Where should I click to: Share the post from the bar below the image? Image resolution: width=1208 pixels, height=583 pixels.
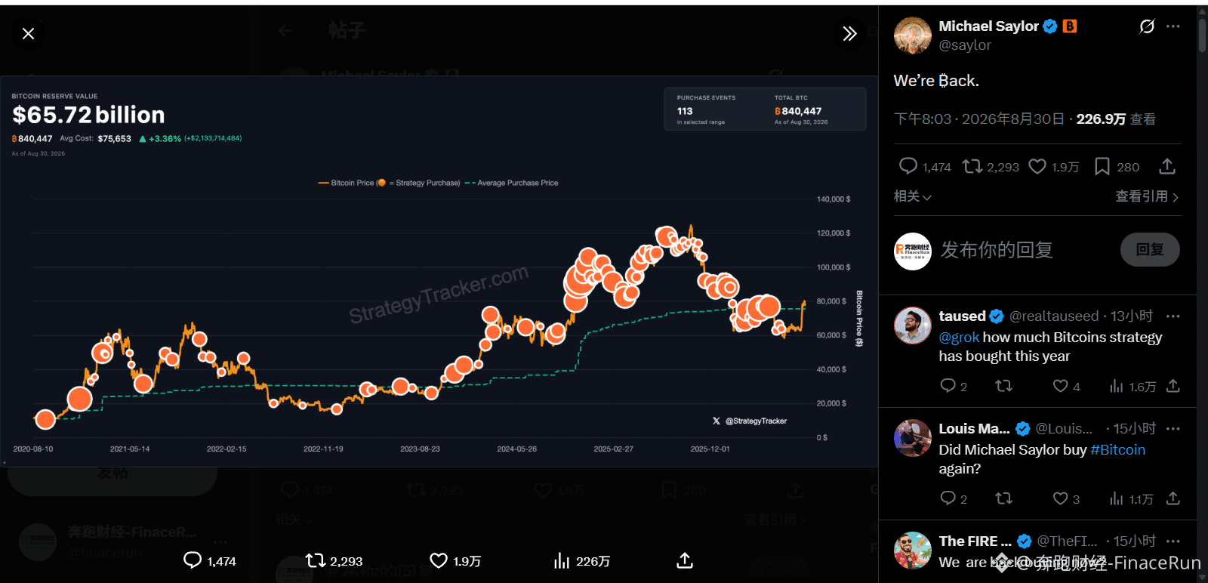coord(685,560)
